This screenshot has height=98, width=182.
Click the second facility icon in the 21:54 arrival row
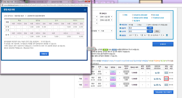coord(158,73)
